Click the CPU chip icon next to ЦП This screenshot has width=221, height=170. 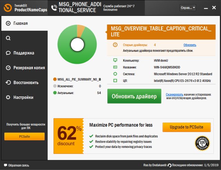[115, 81]
